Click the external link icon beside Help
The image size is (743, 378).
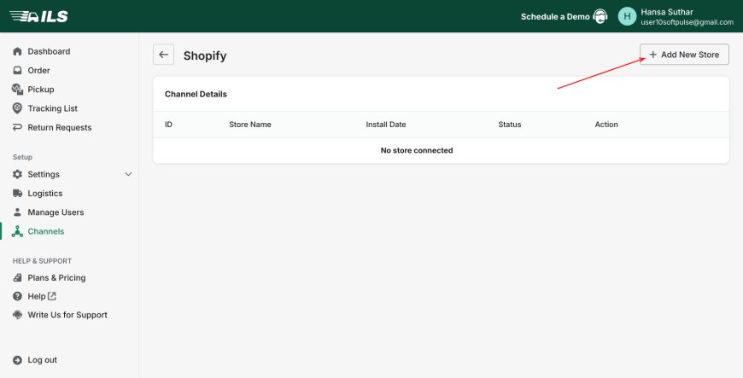52,296
